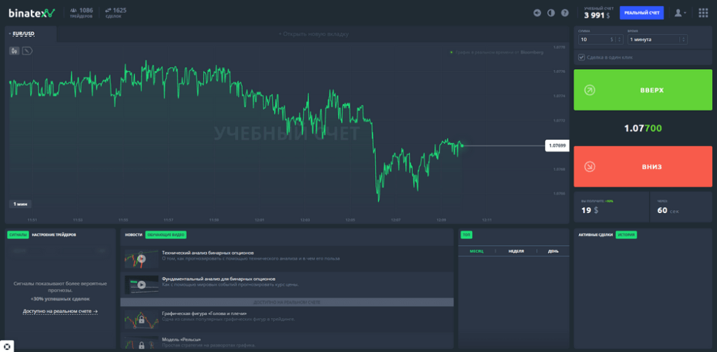Click the '1 мин' chart timeframe button
This screenshot has width=717, height=352.
point(20,204)
